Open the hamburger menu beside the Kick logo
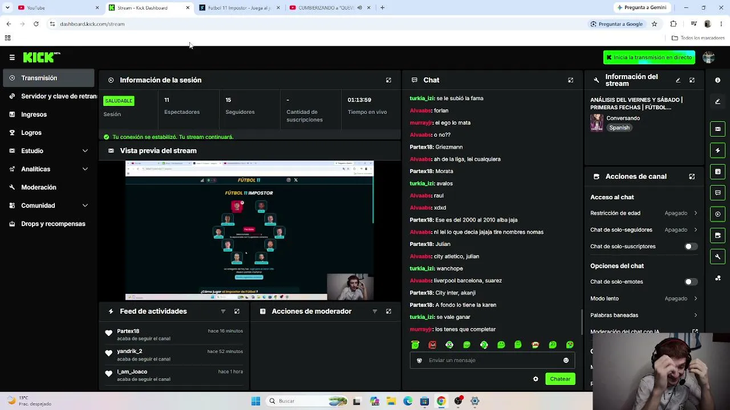Viewport: 730px width, 410px height. [12, 58]
